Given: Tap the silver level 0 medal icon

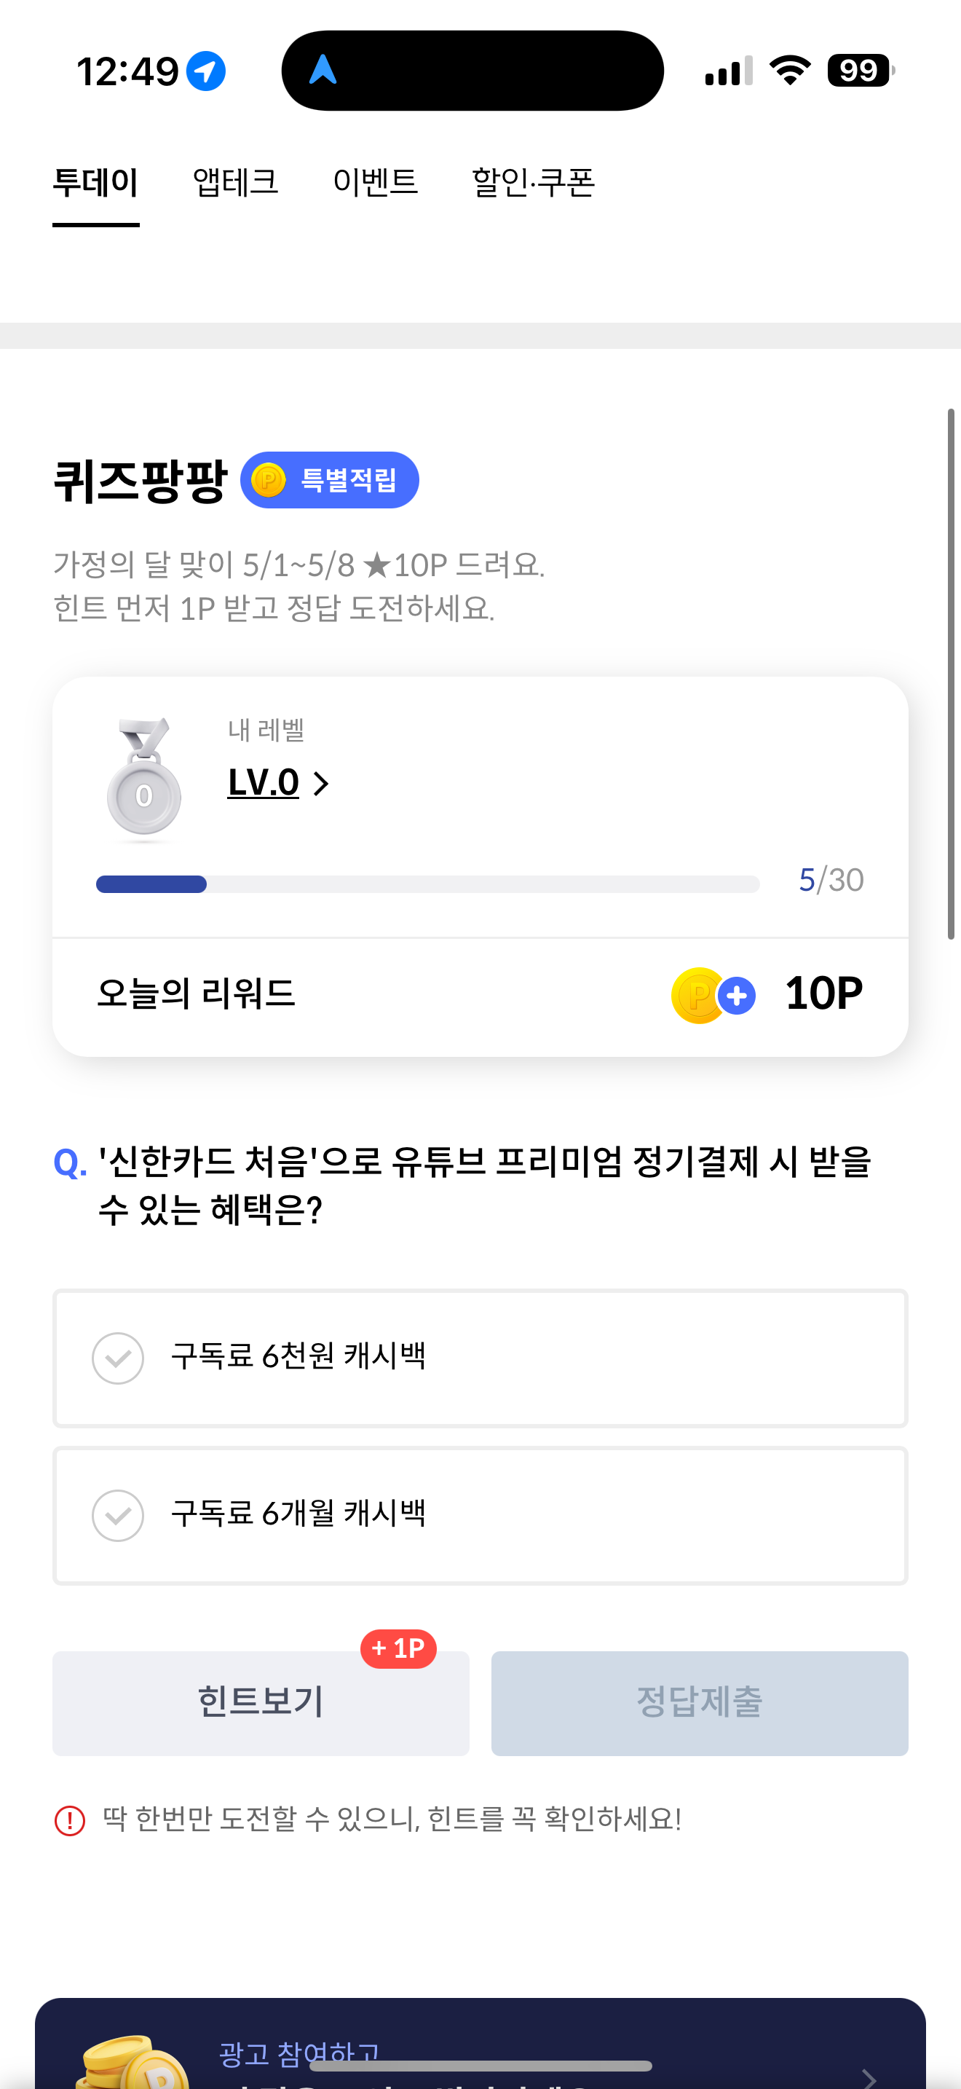Looking at the screenshot, I should (143, 779).
